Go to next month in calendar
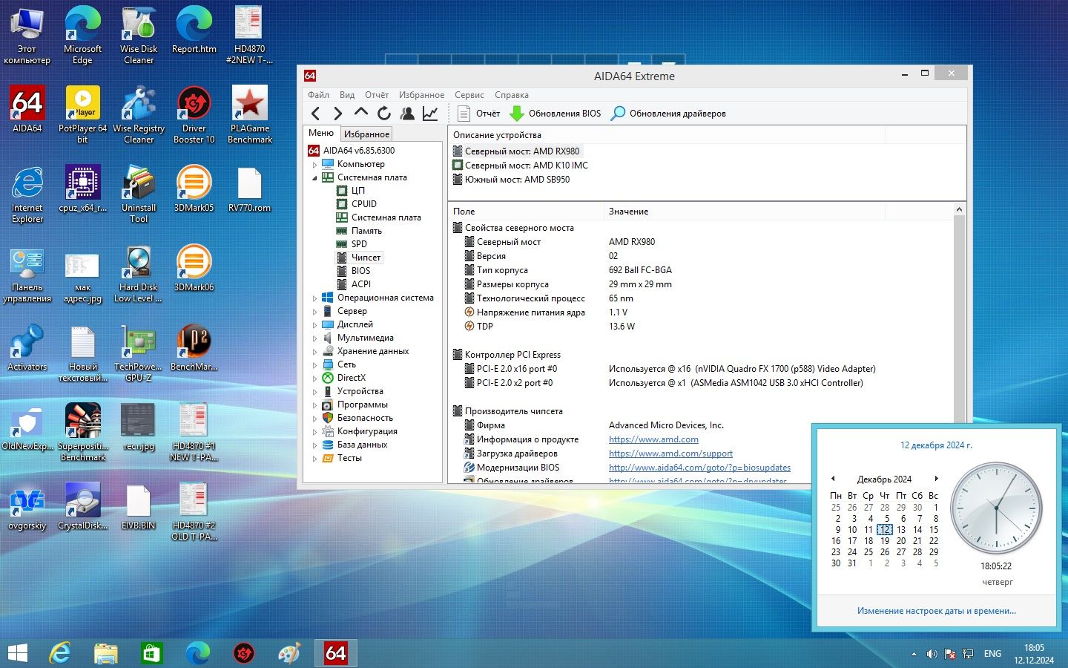1068x668 pixels. [x=937, y=479]
